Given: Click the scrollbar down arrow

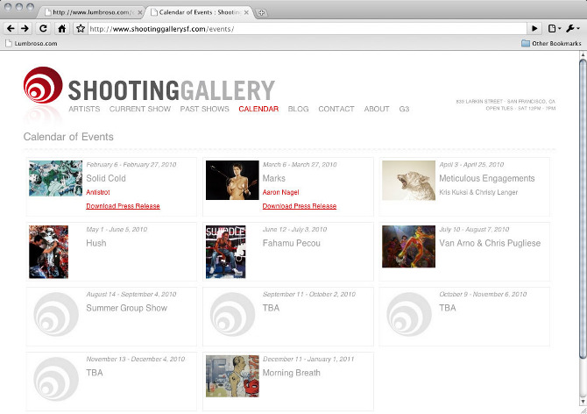Looking at the screenshot, I should coord(583,402).
